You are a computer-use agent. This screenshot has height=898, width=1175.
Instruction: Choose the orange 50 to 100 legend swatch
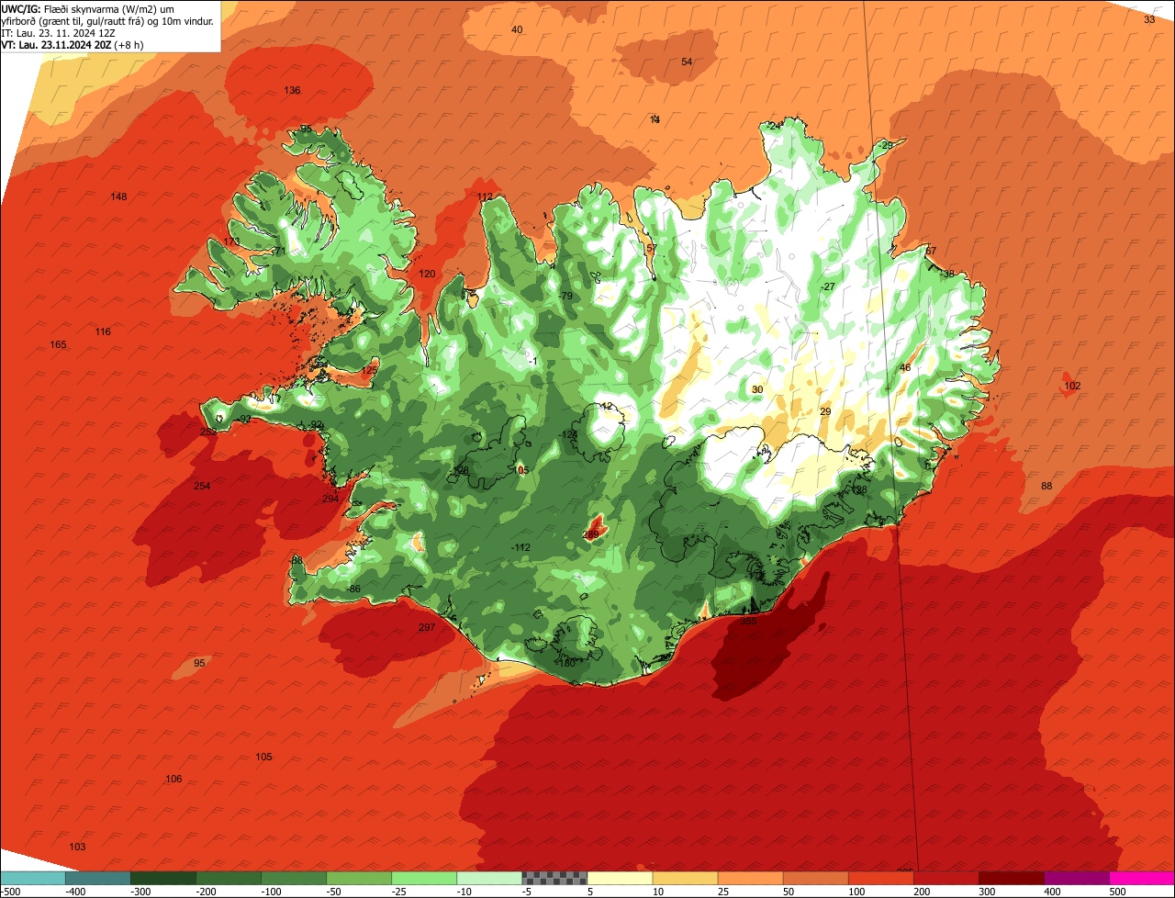coord(815,878)
